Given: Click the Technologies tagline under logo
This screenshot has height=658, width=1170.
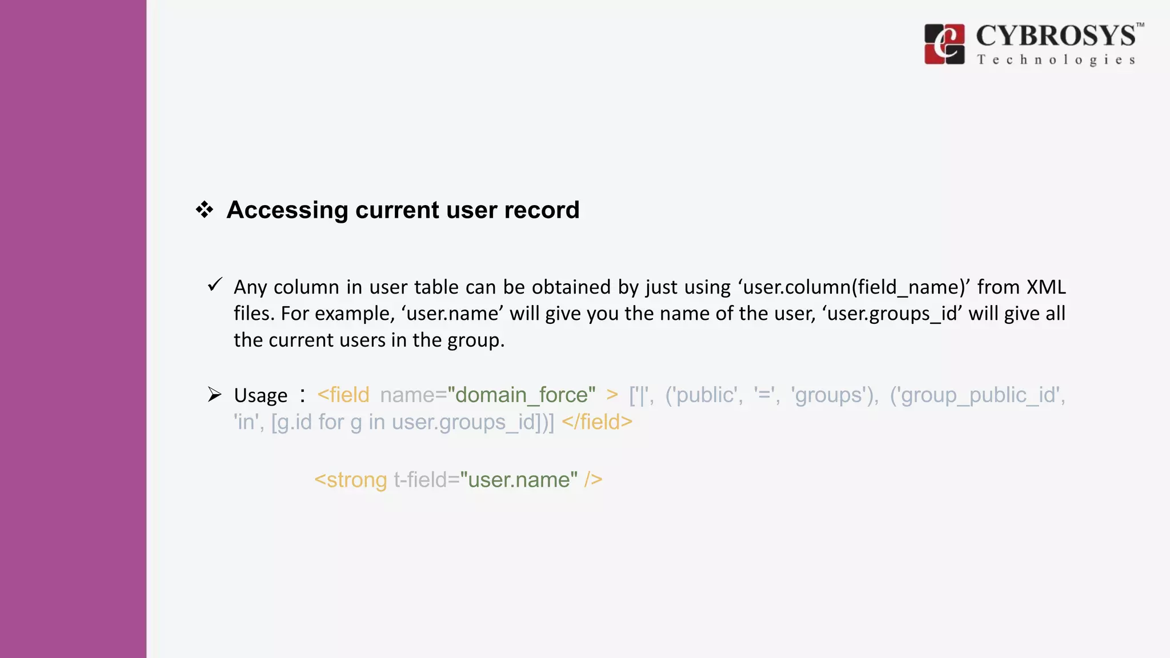Looking at the screenshot, I should (1056, 60).
